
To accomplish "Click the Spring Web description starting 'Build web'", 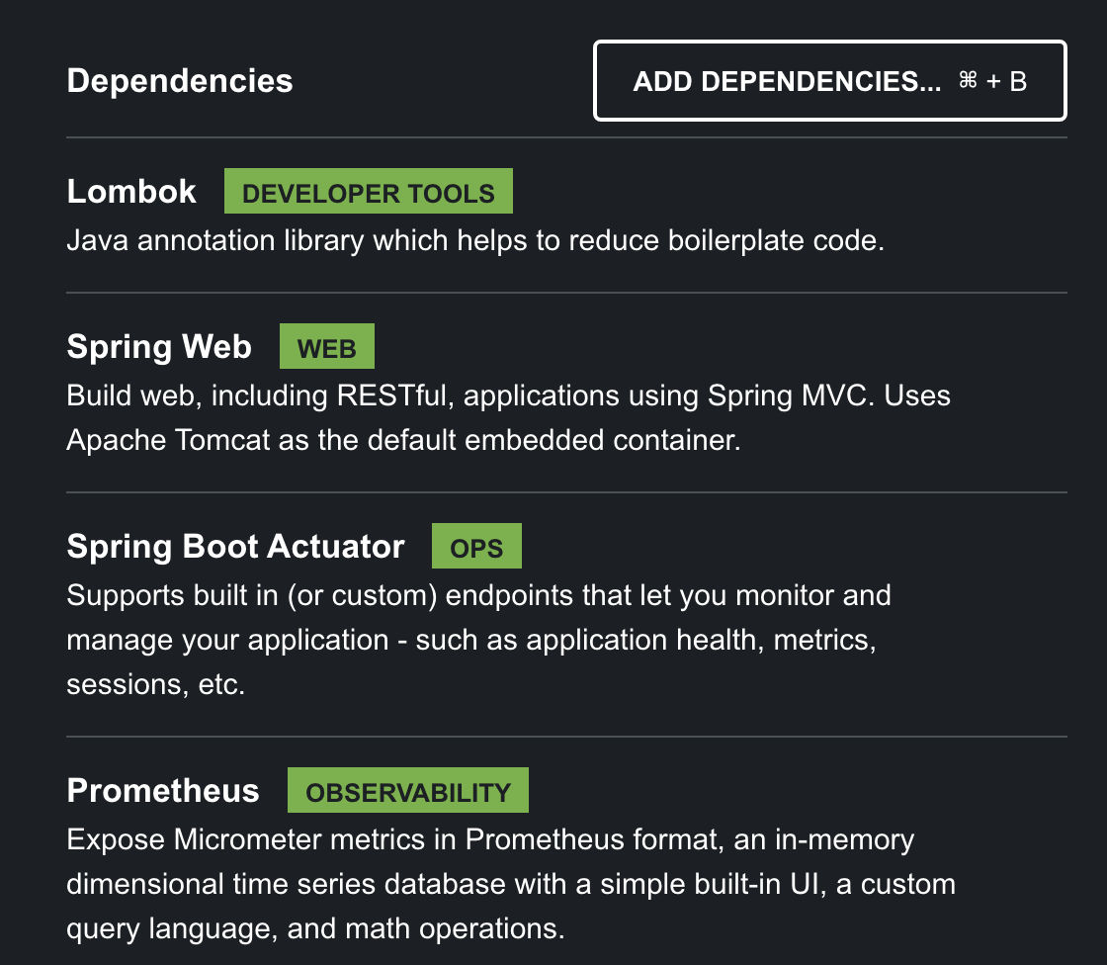I will [508, 395].
